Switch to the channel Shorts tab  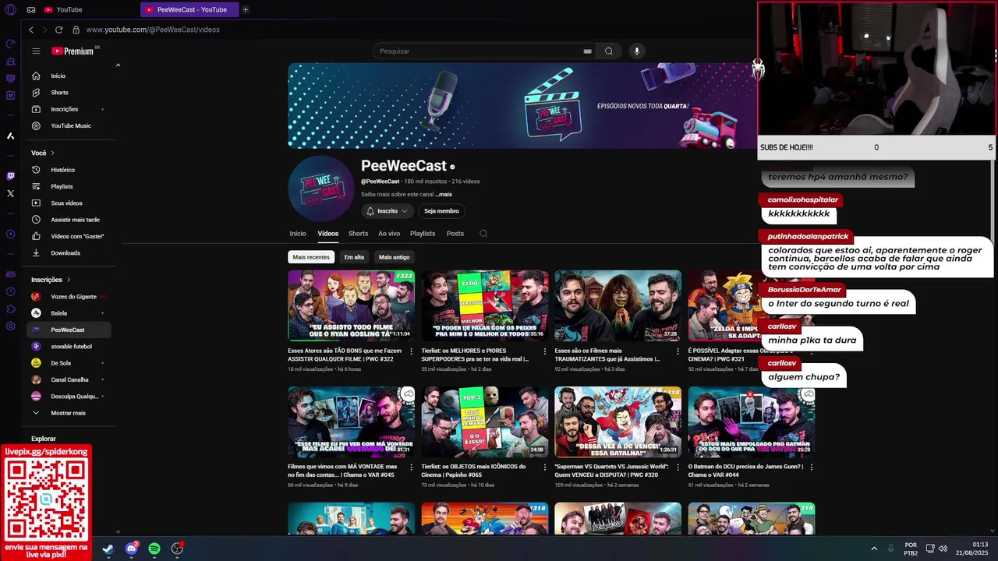358,234
